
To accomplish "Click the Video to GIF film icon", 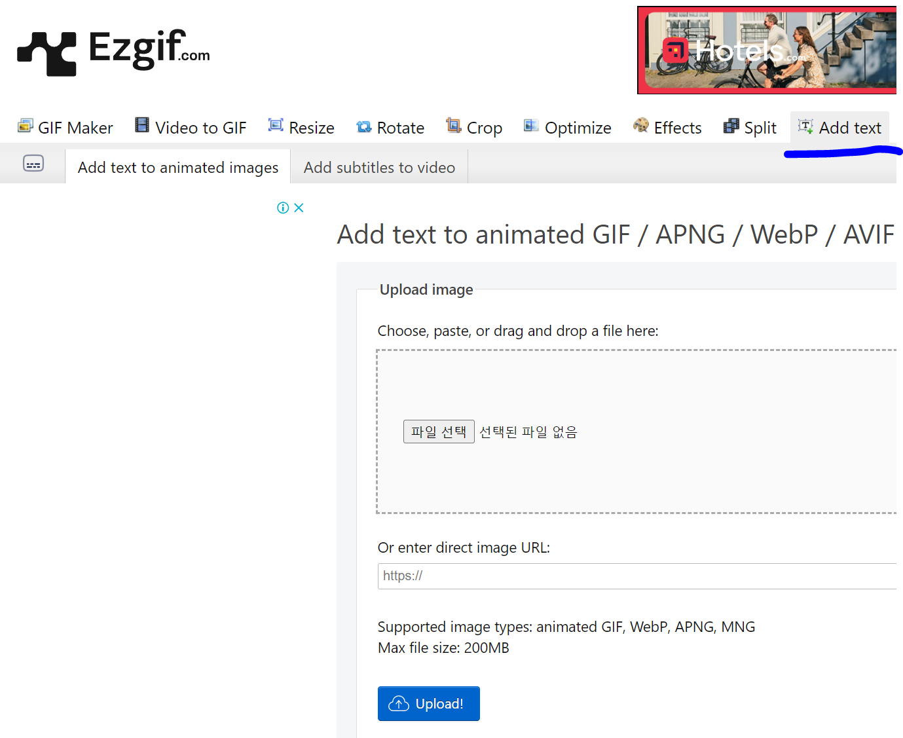I will [142, 125].
